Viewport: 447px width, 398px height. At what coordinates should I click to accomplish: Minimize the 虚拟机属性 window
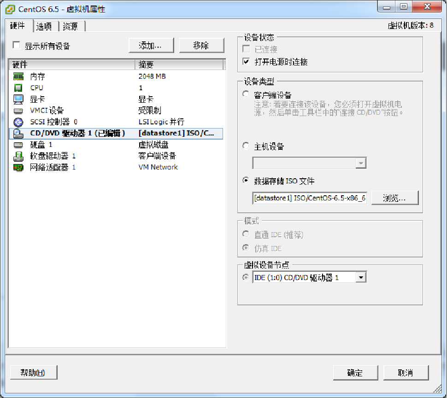pyautogui.click(x=387, y=7)
